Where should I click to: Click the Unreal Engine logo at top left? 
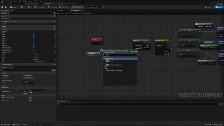pos(2,2)
